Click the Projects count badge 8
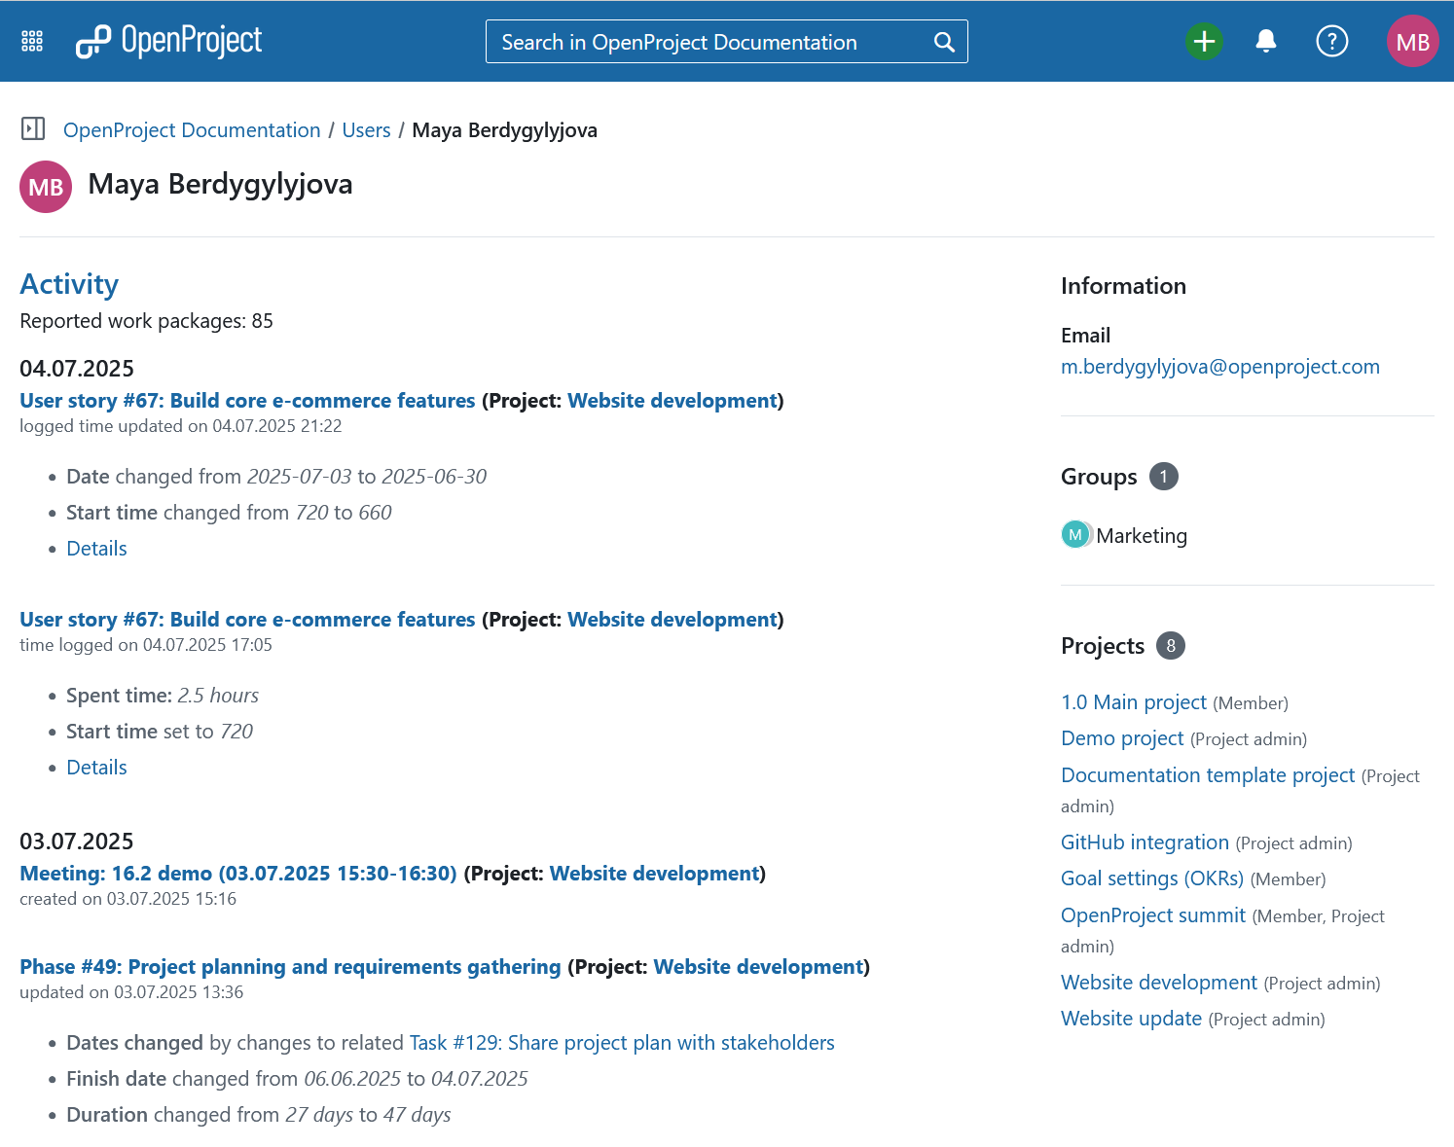 click(1170, 645)
